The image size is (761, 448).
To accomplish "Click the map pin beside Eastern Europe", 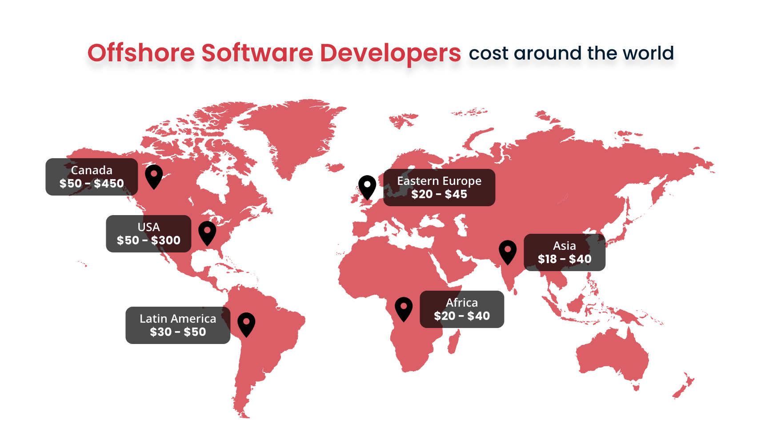I will [x=367, y=187].
